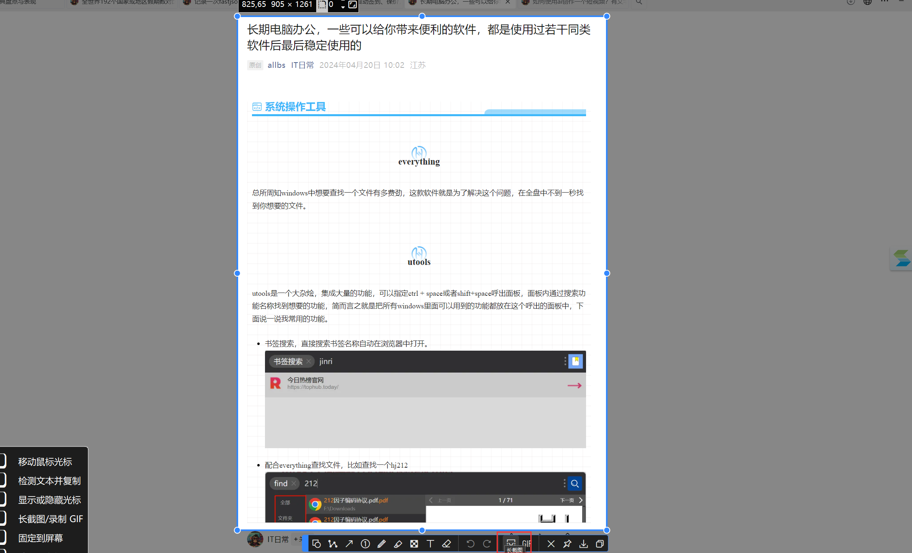The width and height of the screenshot is (912, 553).
Task: Copy the screenshot to clipboard
Action: coord(600,544)
